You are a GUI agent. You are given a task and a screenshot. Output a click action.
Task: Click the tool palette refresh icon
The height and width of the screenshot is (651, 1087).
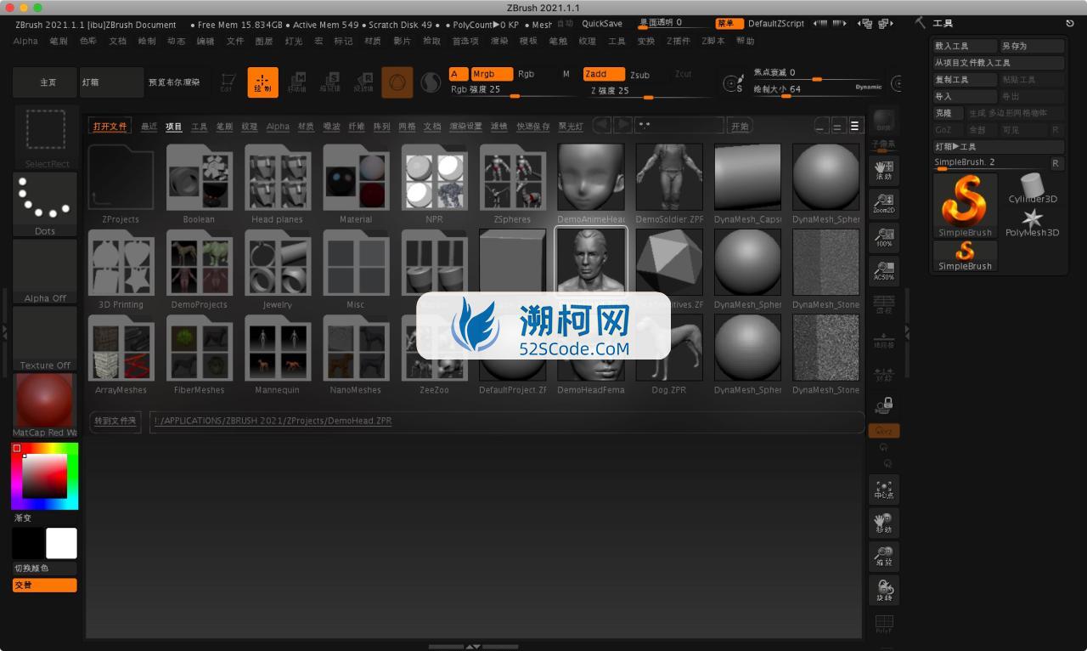(x=1070, y=24)
